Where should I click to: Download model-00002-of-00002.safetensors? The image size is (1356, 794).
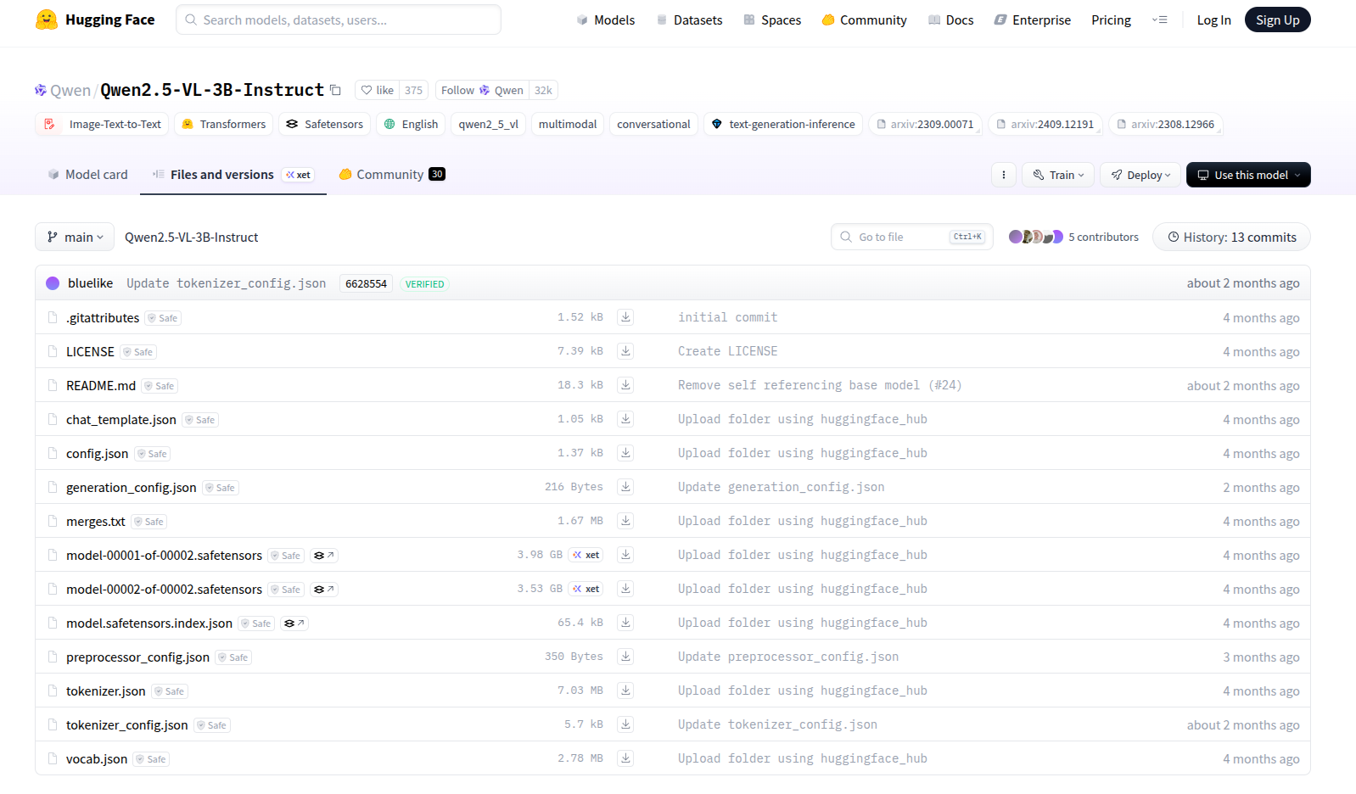pyautogui.click(x=625, y=589)
